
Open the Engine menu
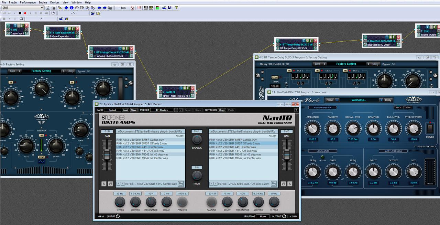click(x=43, y=2)
